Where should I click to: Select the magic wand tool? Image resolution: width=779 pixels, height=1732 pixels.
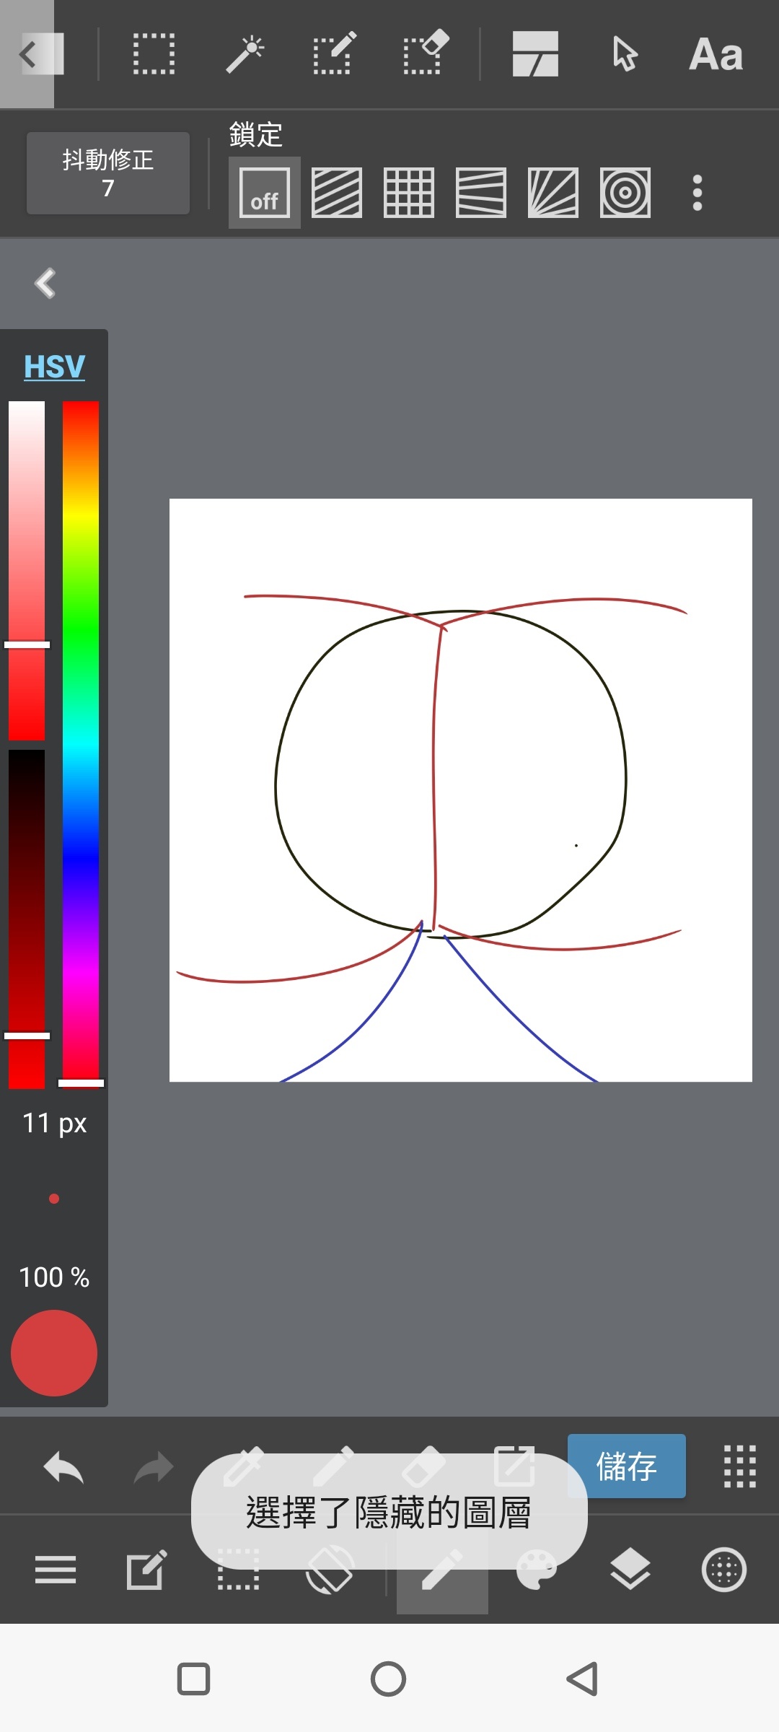245,54
